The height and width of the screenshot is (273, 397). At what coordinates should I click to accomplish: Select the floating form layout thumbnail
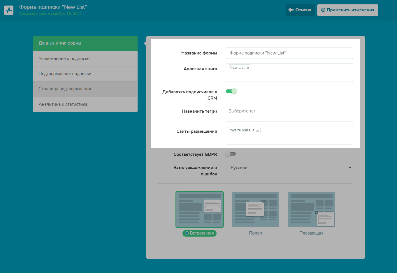click(311, 209)
